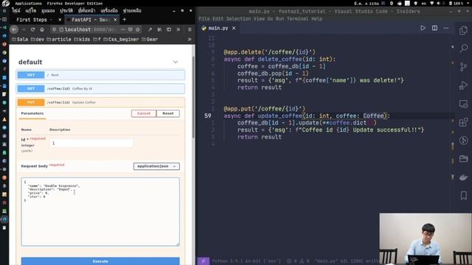This screenshot has height=265, width=472.
Task: Click the id parameter input field
Action: (91, 143)
